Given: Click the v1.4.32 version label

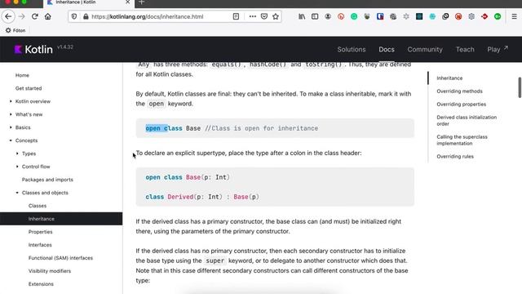Looking at the screenshot, I should (65, 47).
